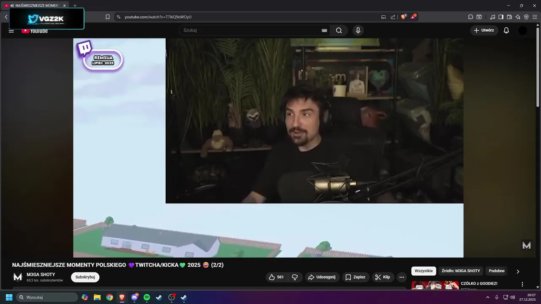Click the install app icon in address bar
This screenshot has width=541, height=304.
383,17
